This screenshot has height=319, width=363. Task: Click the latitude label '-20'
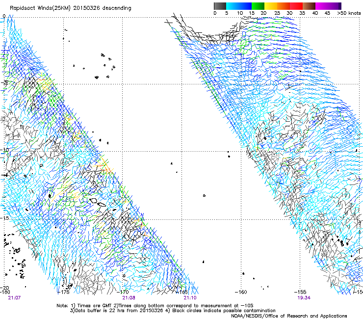[4, 288]
